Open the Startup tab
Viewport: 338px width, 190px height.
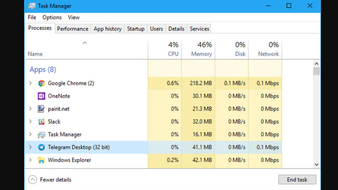tap(136, 29)
